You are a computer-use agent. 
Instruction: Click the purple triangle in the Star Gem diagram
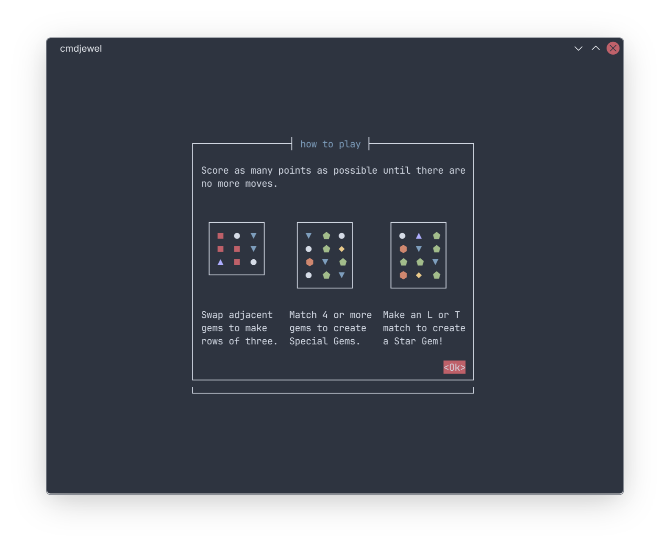pos(419,236)
